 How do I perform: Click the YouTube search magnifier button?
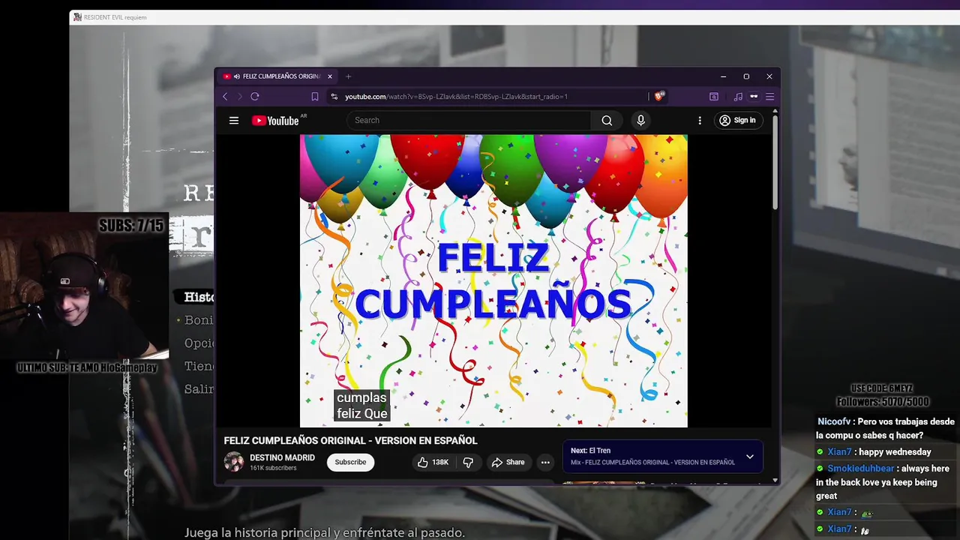607,120
